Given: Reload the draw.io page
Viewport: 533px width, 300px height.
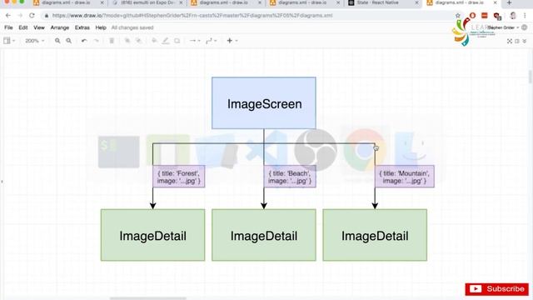Looking at the screenshot, I should 32,16.
